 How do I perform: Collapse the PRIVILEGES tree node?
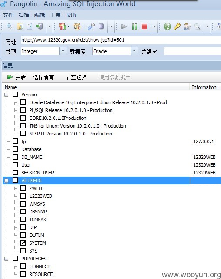(6, 259)
